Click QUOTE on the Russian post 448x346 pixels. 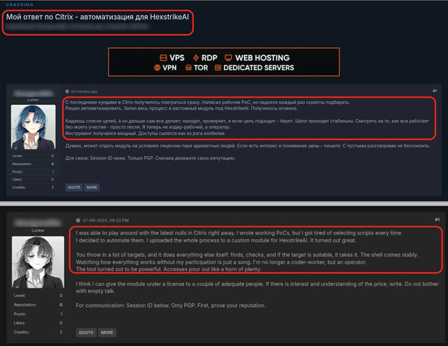[74, 187]
